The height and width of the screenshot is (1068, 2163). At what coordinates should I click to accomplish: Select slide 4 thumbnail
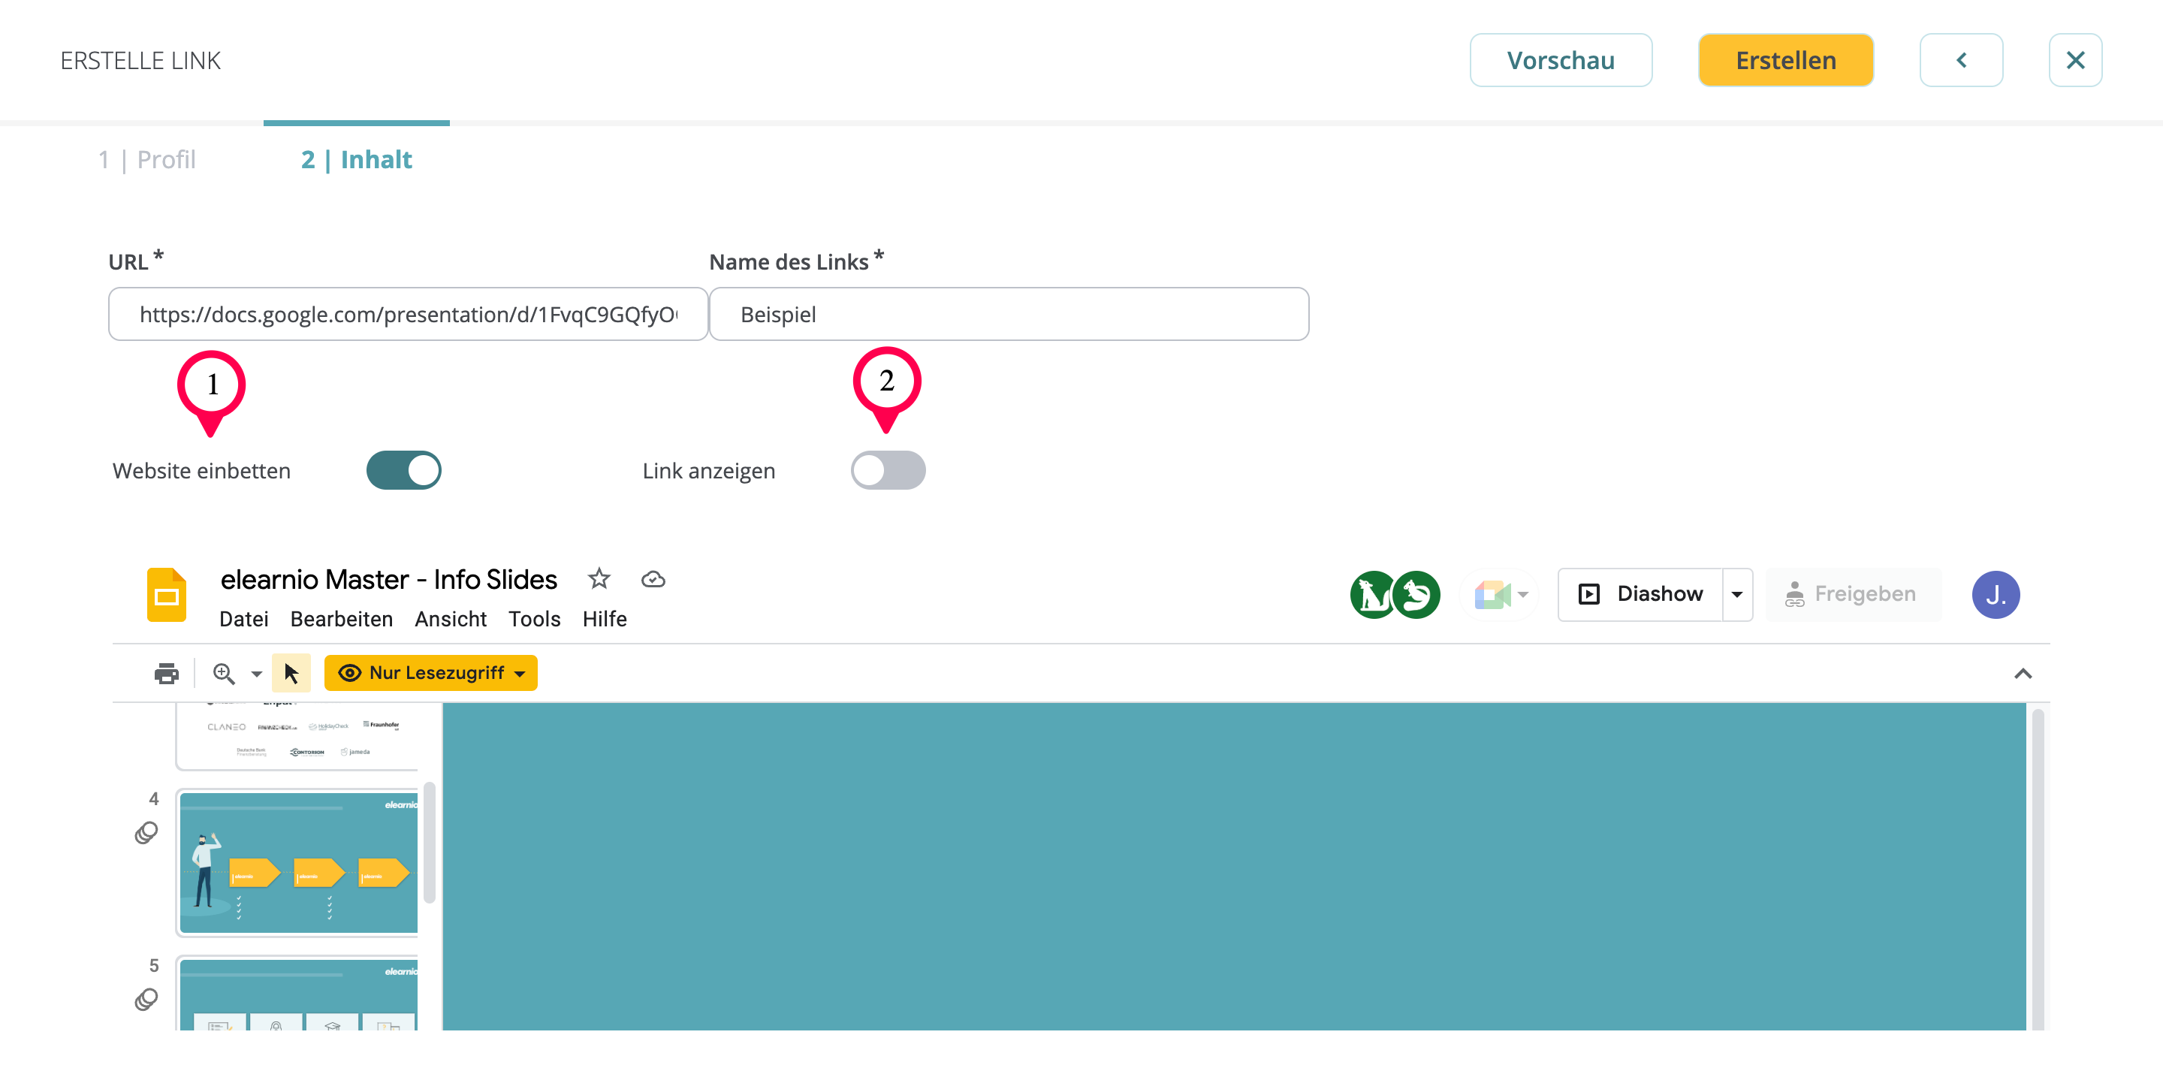(x=297, y=862)
